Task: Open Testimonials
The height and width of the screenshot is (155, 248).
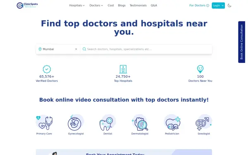Action: point(138,5)
